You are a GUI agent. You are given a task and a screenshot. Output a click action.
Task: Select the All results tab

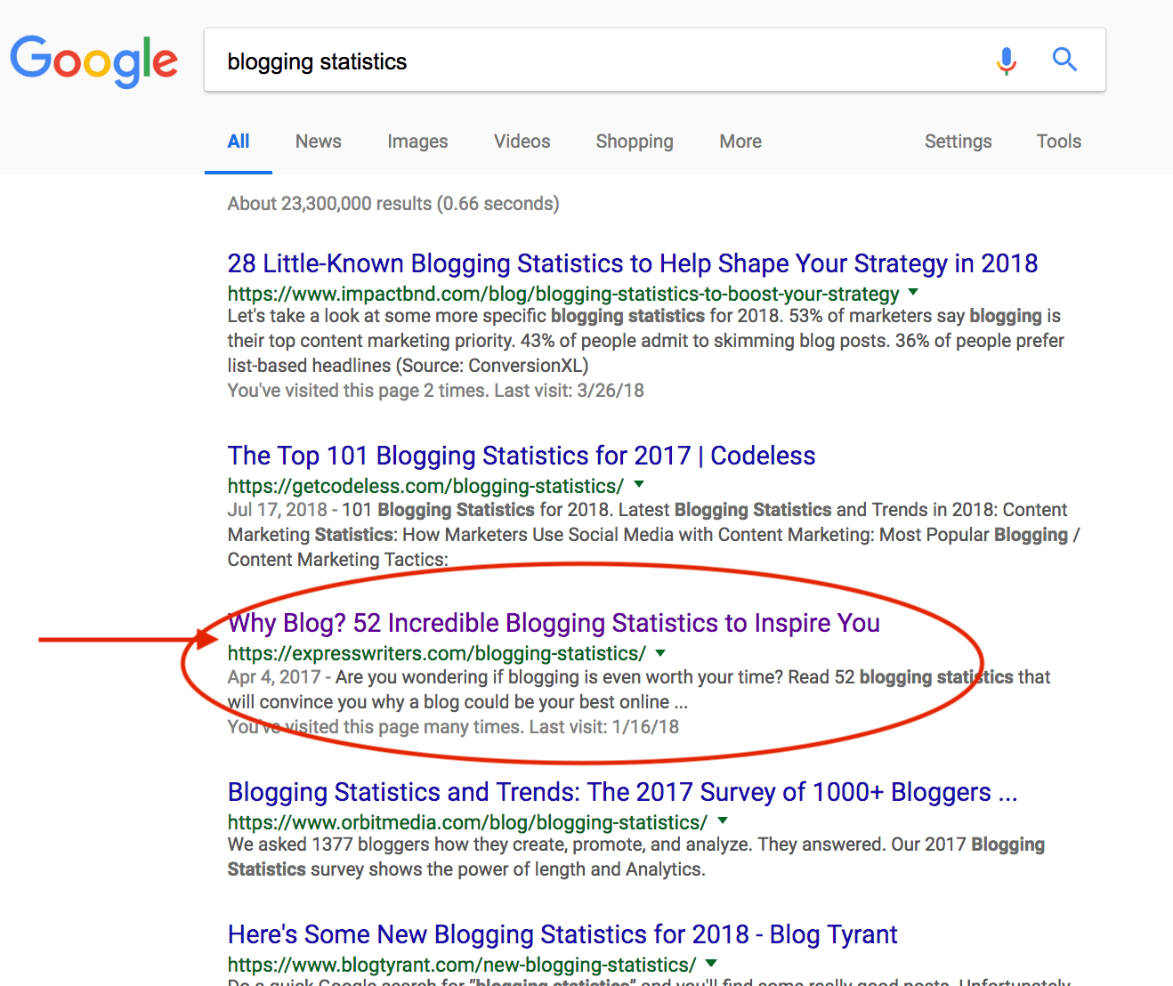(x=239, y=141)
